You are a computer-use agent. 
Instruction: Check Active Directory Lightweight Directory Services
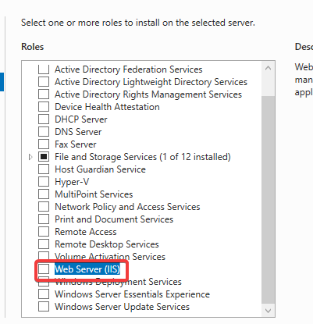[44, 82]
